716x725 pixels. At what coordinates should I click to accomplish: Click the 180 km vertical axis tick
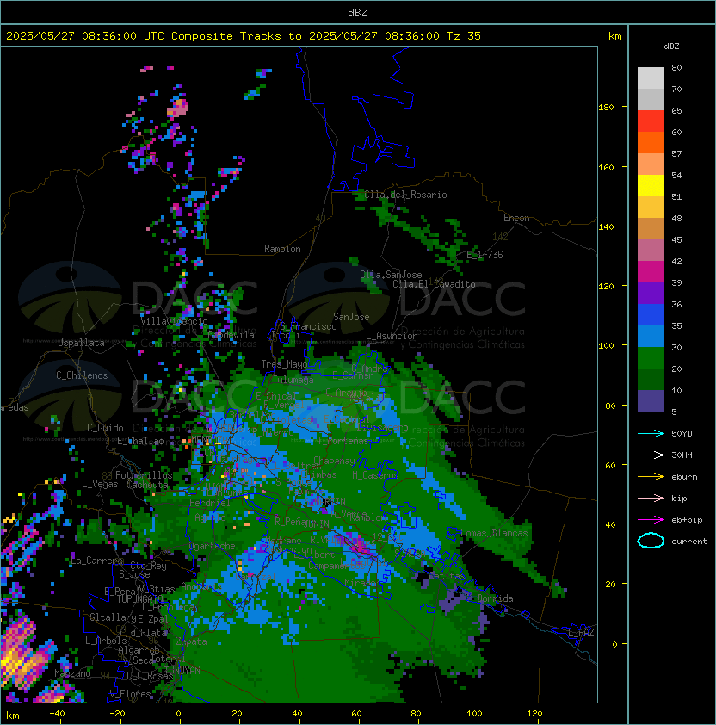606,108
